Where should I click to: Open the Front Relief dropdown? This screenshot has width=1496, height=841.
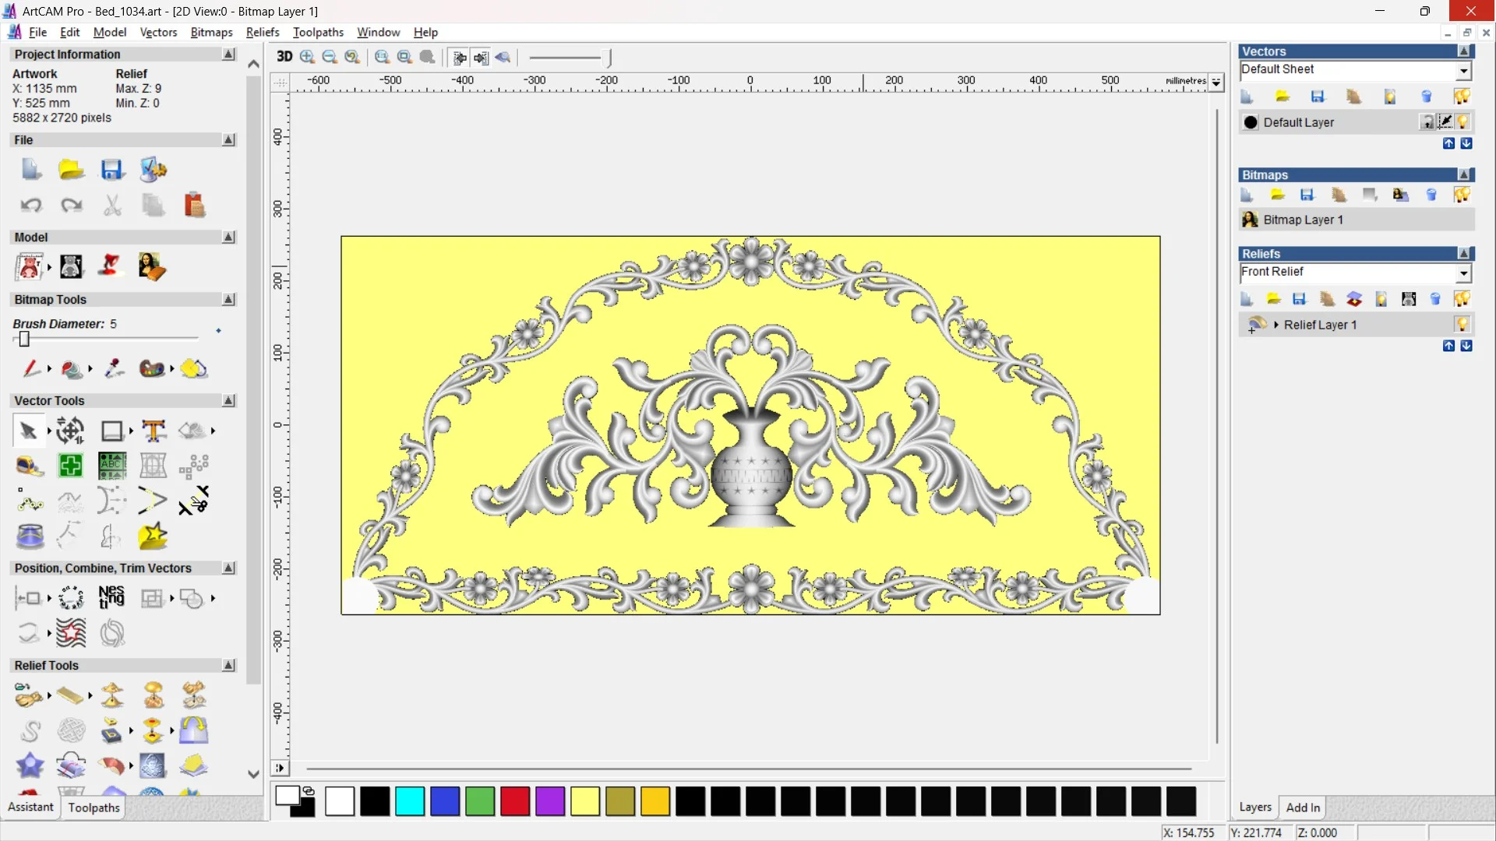coord(1464,273)
